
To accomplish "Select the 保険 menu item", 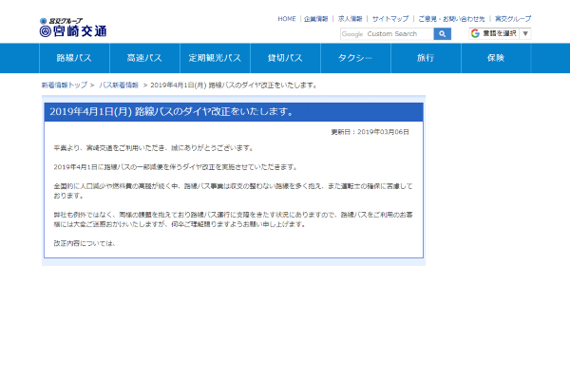I will pyautogui.click(x=496, y=58).
